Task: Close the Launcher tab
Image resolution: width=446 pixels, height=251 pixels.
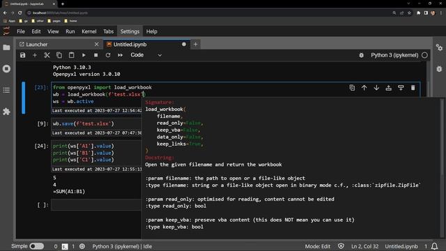Action: point(96,45)
